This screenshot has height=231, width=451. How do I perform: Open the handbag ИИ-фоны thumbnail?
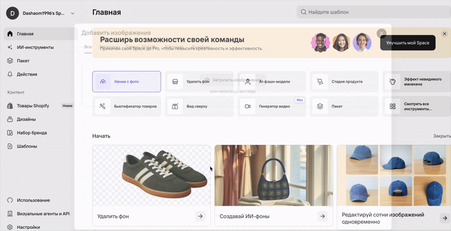(x=274, y=175)
